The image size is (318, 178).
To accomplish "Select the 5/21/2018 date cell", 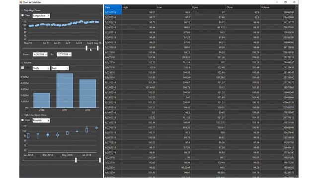I will pos(113,12).
